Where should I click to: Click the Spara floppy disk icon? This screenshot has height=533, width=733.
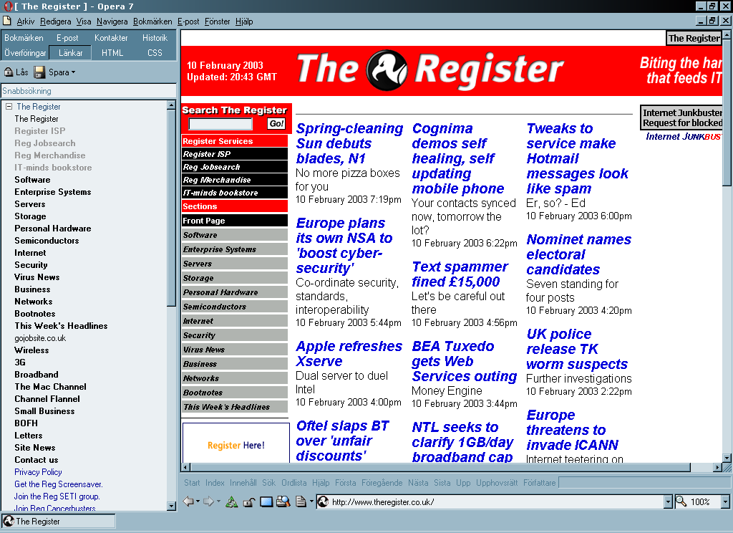pos(40,72)
